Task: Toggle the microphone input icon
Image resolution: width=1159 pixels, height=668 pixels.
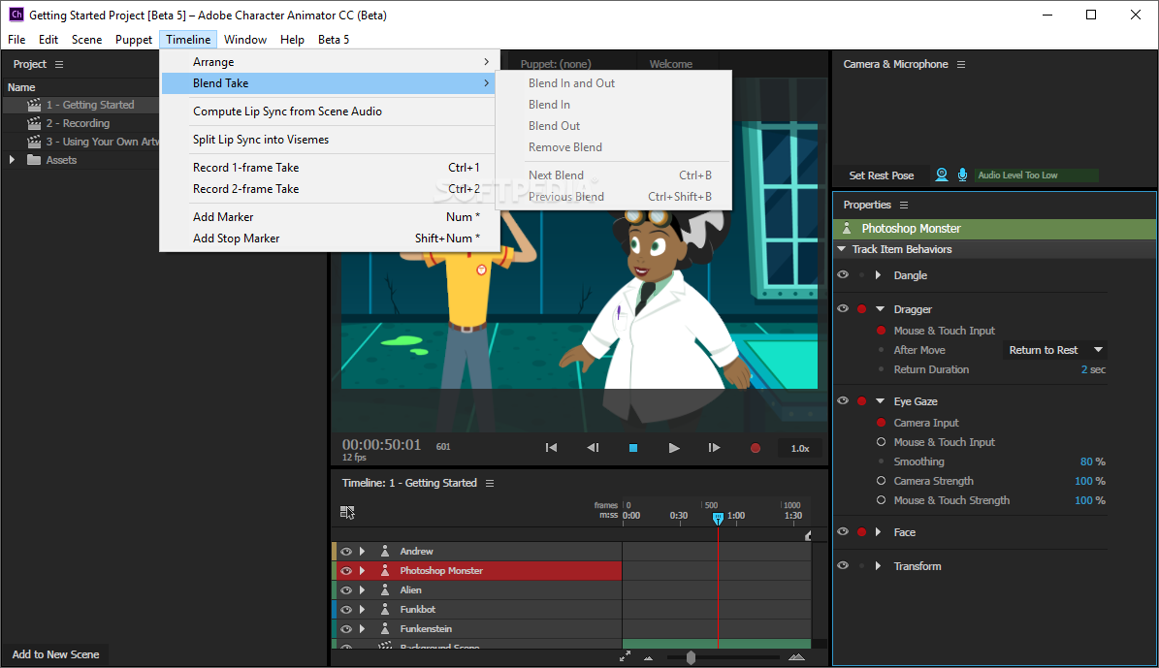Action: click(962, 175)
